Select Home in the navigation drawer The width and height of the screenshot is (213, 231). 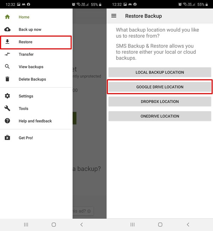coord(36,17)
